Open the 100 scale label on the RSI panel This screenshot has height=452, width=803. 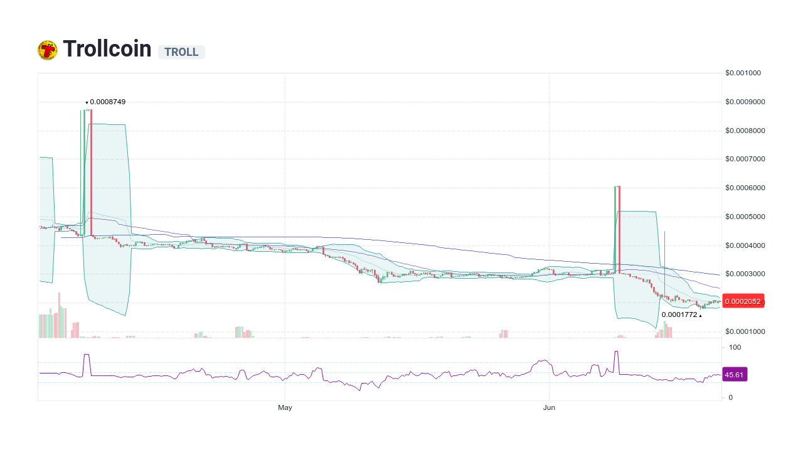[734, 347]
